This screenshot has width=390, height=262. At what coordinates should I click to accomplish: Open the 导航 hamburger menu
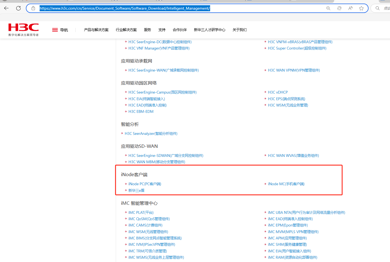pyautogui.click(x=60, y=30)
